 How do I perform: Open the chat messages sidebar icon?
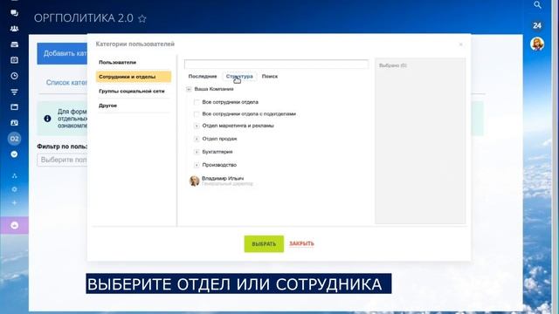[x=14, y=13]
